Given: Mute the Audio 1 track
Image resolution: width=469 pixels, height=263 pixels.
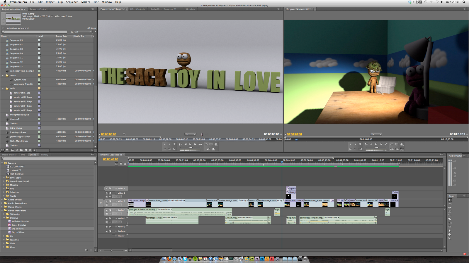Looking at the screenshot, I should (x=107, y=210).
